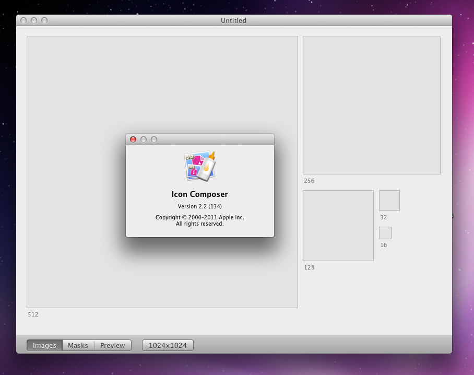Select the 32 image well
The width and height of the screenshot is (474, 375).
click(x=389, y=201)
